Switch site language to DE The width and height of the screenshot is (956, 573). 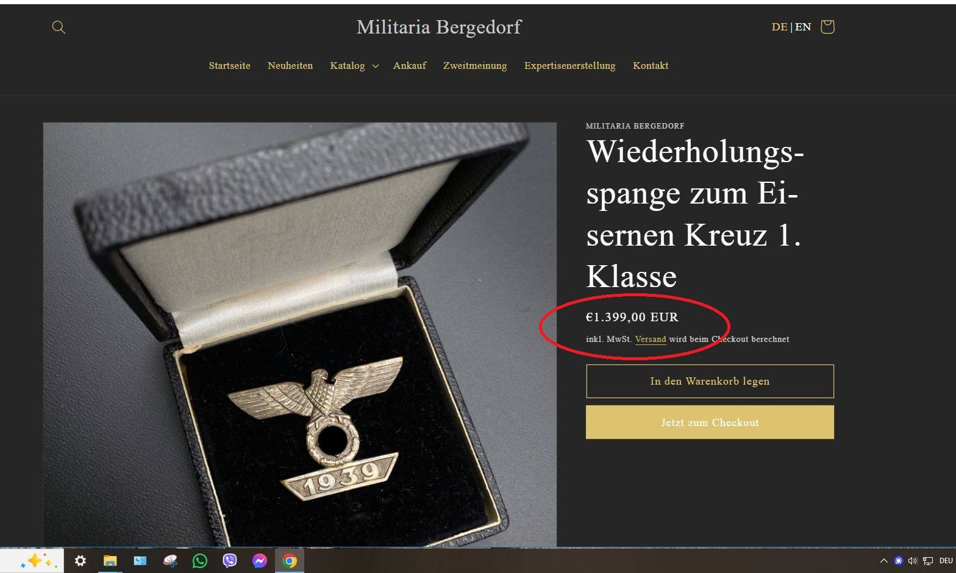tap(779, 27)
